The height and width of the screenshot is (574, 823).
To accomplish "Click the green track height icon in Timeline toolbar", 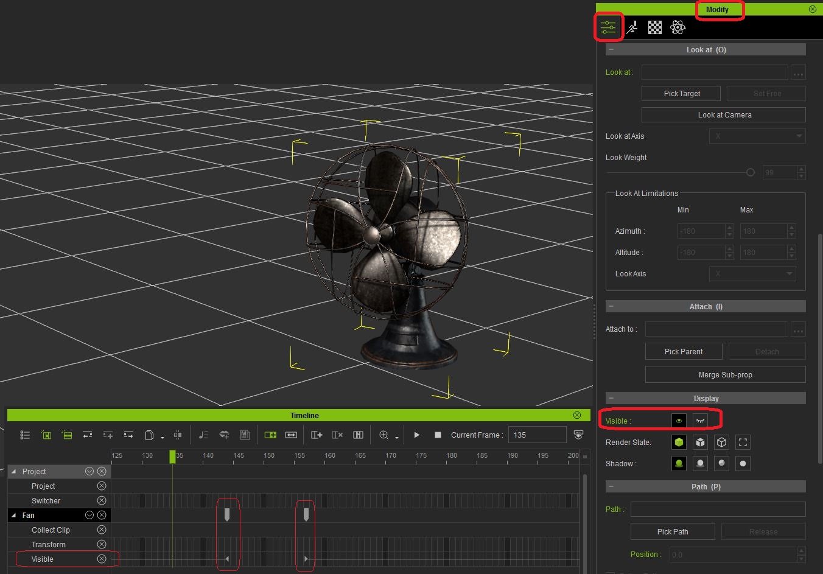I will pos(67,435).
